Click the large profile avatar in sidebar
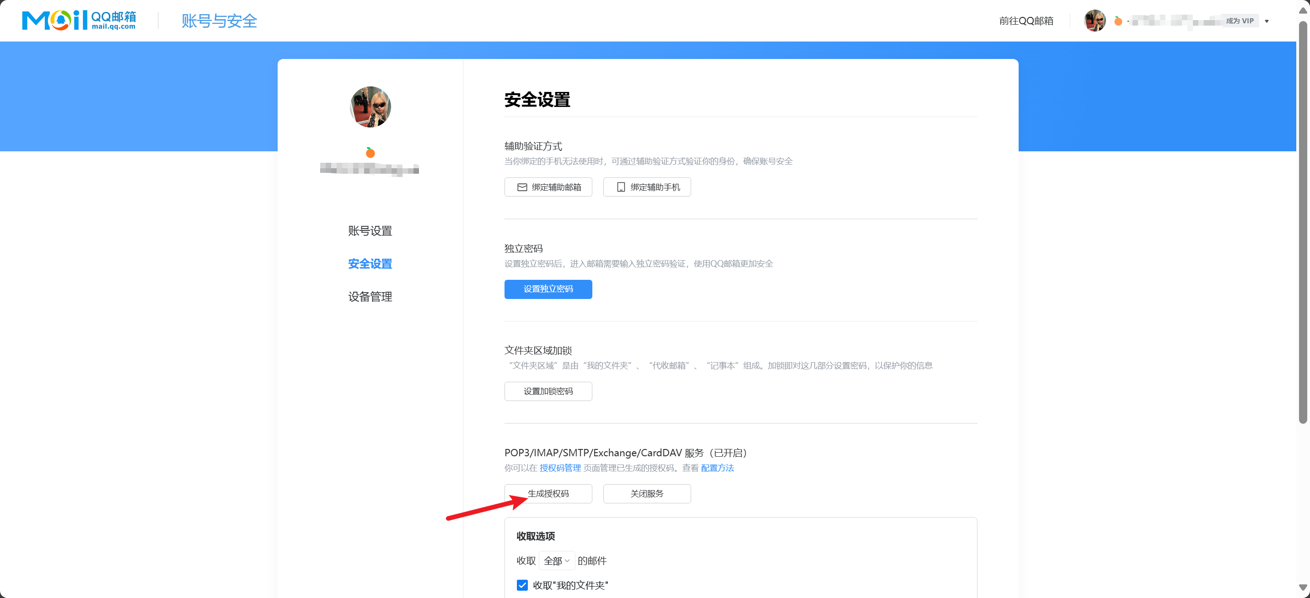 (370, 107)
